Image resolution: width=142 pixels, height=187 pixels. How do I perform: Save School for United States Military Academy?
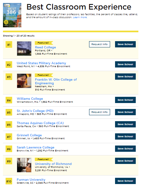(125, 65)
